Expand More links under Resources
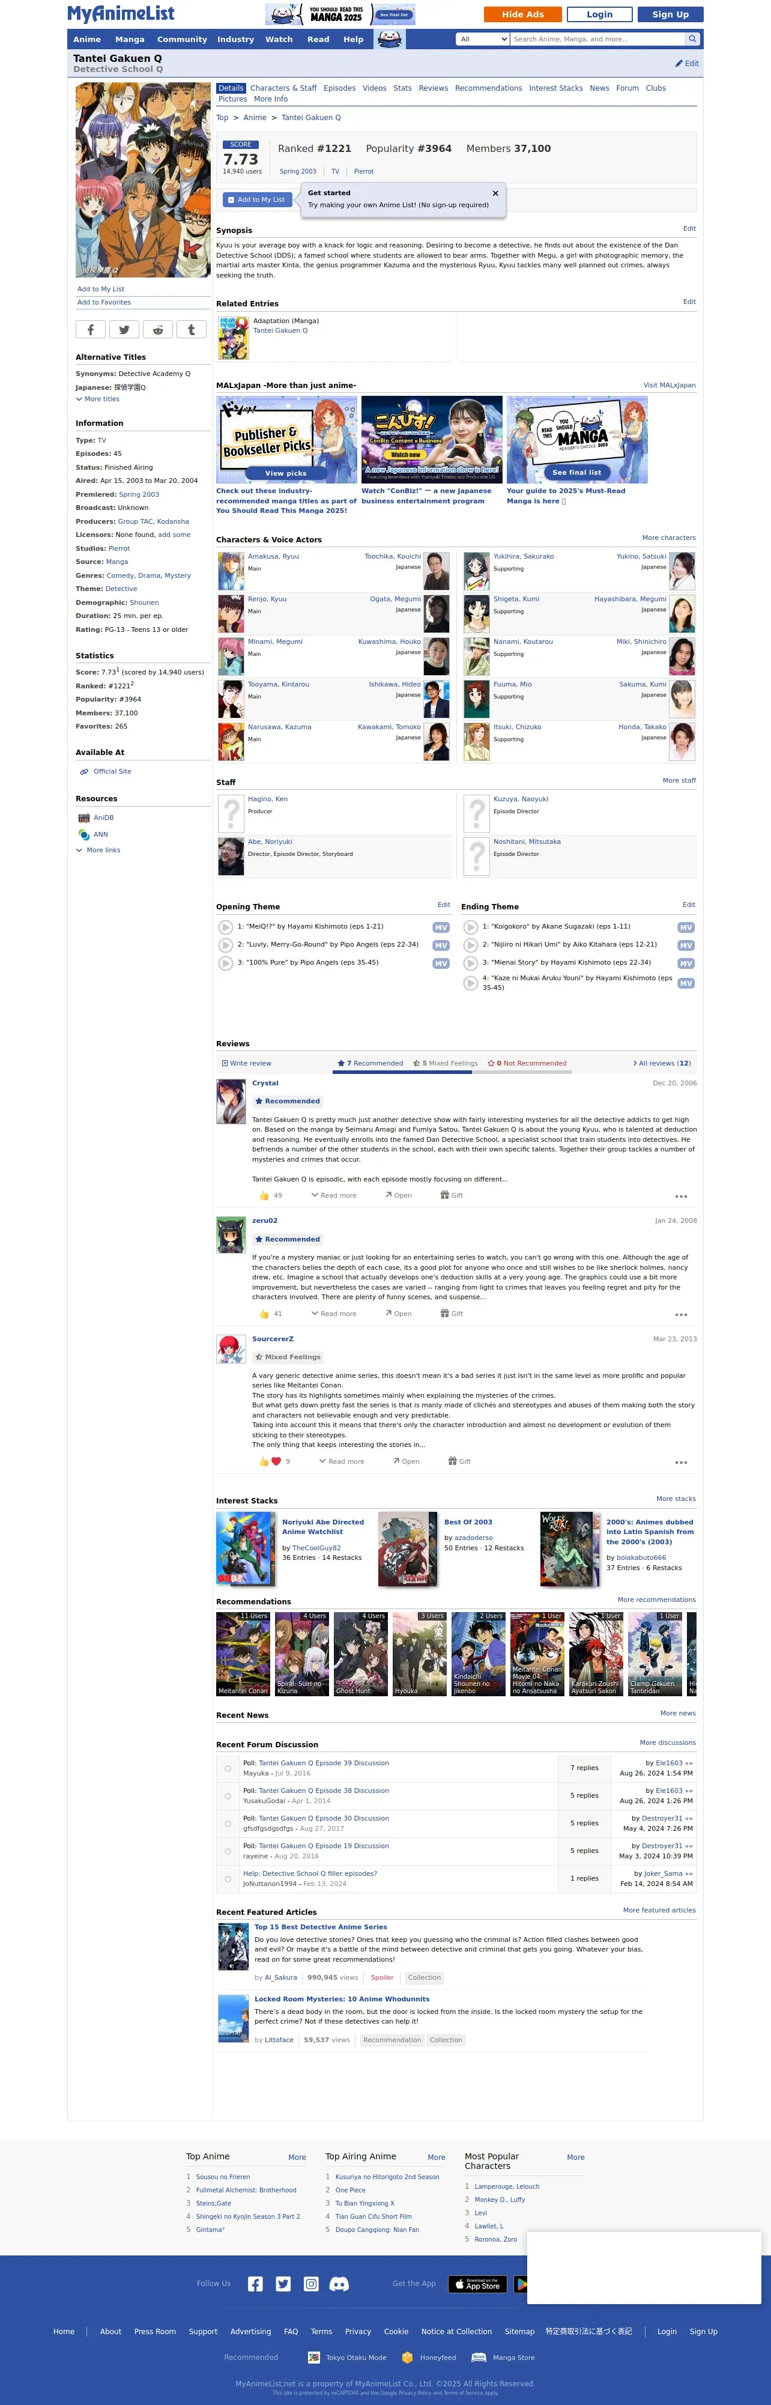Viewport: 771px width, 2405px height. (99, 851)
